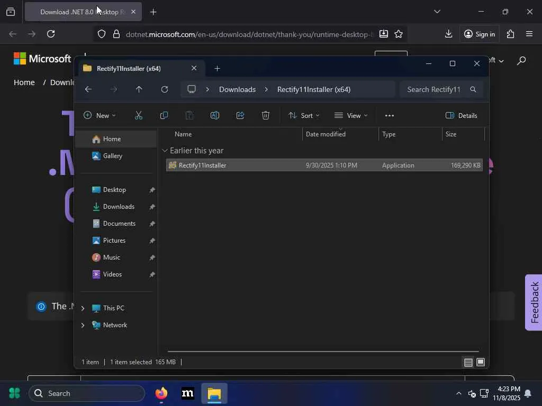Show hidden system tray icons
542x406 pixels.
[x=459, y=393]
